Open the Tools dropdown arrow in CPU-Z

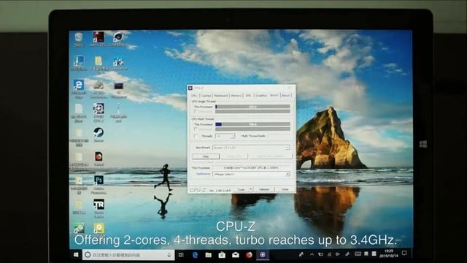251,189
